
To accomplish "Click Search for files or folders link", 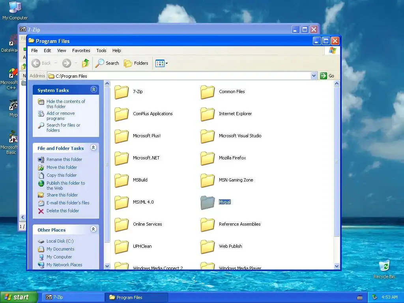I will point(64,127).
